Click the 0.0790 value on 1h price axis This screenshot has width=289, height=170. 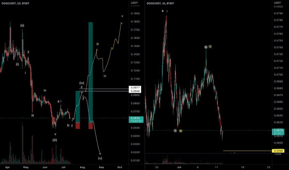click(x=278, y=13)
